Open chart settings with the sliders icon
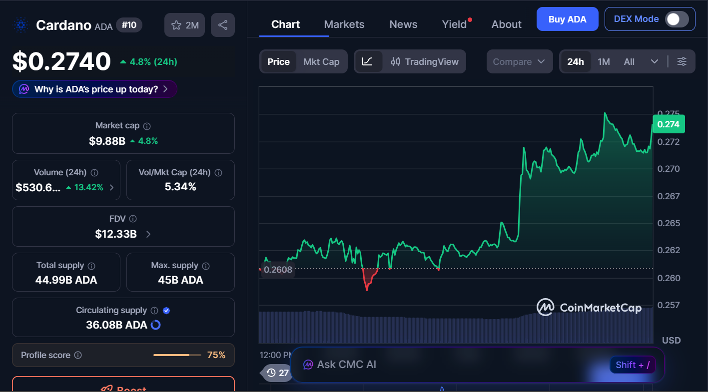This screenshot has height=392, width=708. coord(682,61)
